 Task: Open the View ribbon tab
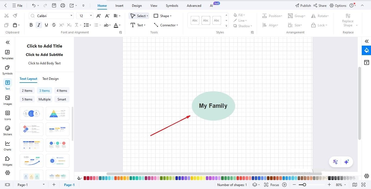[154, 5]
